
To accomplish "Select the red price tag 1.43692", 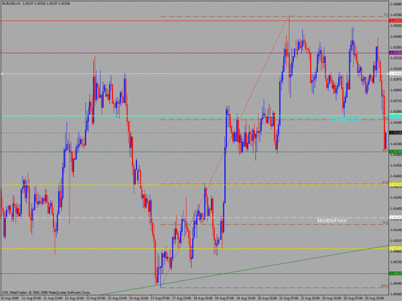I will [396, 21].
